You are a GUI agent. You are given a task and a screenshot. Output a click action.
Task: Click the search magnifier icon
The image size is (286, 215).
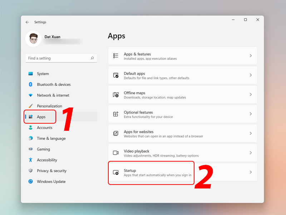pyautogui.click(x=92, y=58)
